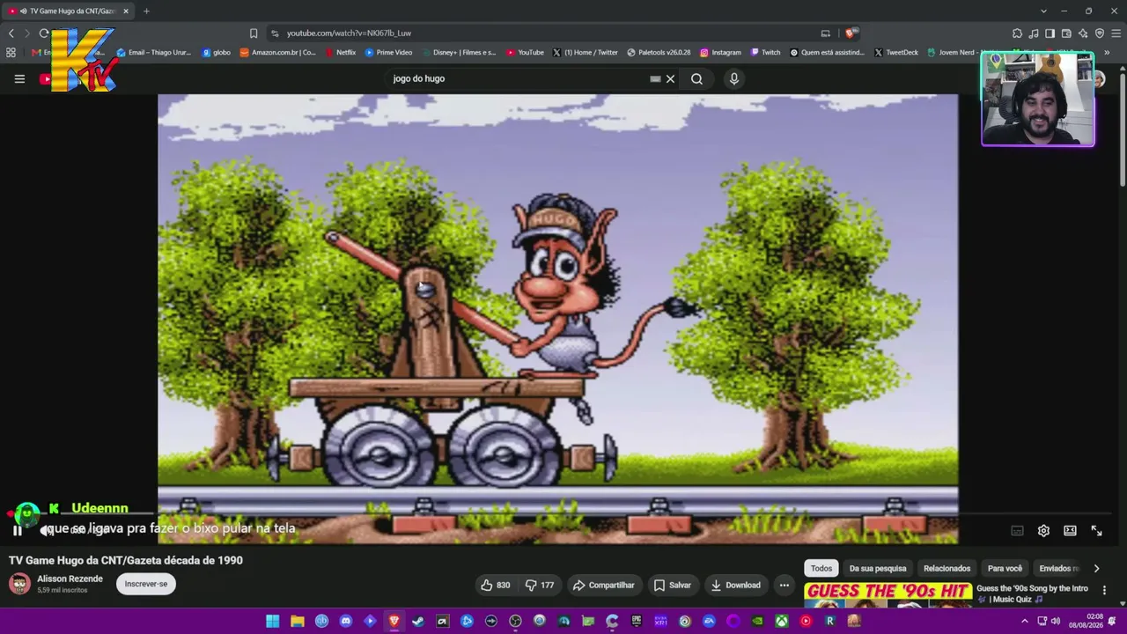The image size is (1127, 634).
Task: Open File Explorer from taskbar
Action: pyautogui.click(x=298, y=621)
